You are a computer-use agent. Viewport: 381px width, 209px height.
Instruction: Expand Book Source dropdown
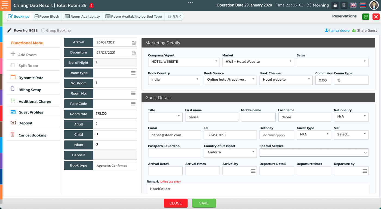[x=230, y=80]
